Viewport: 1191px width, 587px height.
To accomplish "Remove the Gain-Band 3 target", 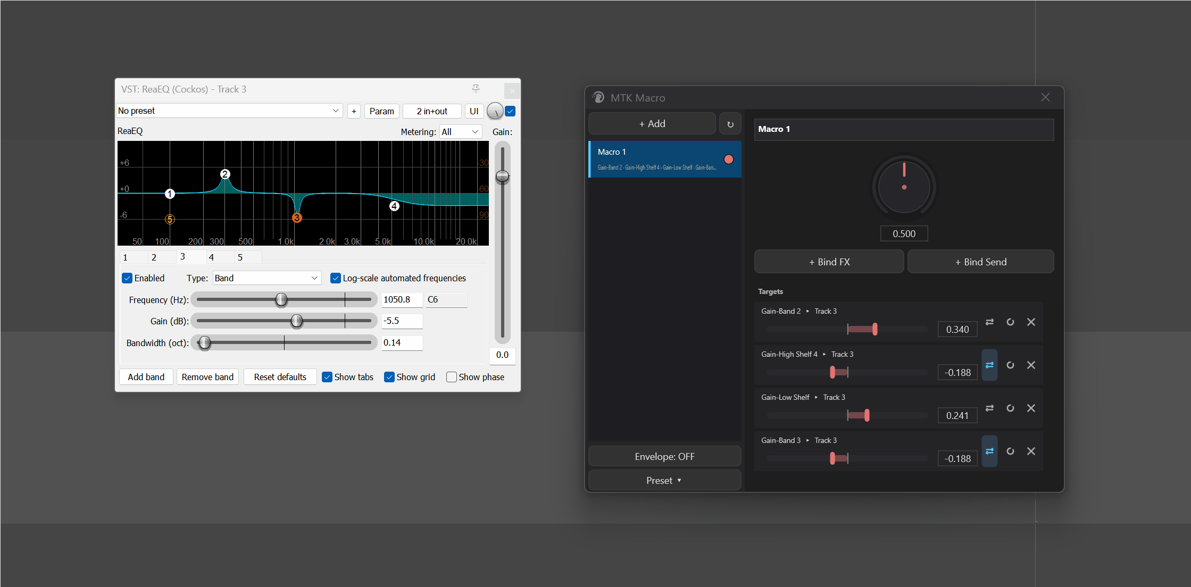I will click(x=1031, y=451).
